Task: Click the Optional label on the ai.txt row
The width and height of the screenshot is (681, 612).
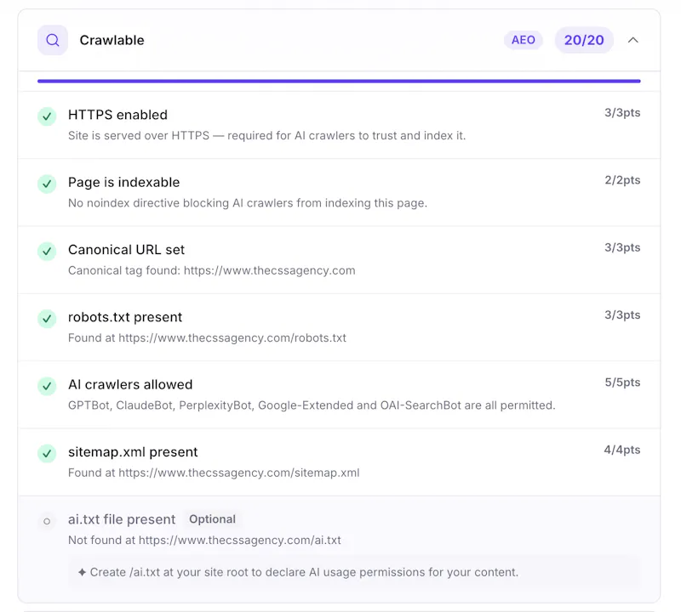Action: 212,519
